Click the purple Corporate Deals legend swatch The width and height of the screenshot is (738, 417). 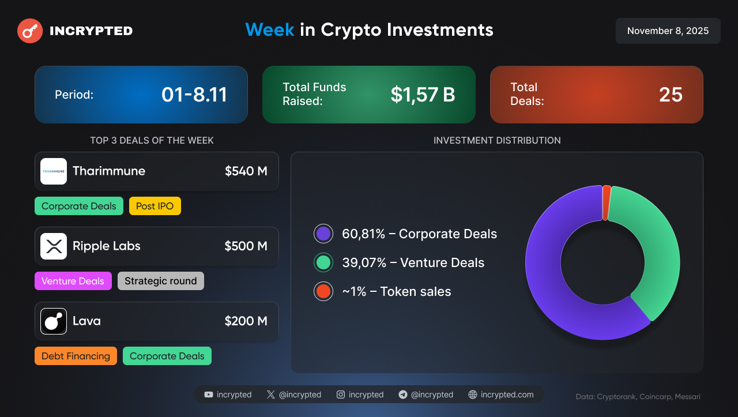[x=323, y=234]
